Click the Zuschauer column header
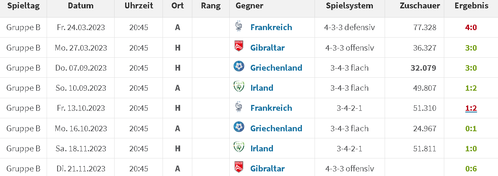Viewport: 498px width, 176px height. 420,6
